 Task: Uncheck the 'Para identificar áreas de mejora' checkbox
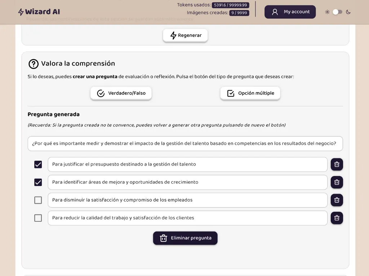[x=38, y=182]
